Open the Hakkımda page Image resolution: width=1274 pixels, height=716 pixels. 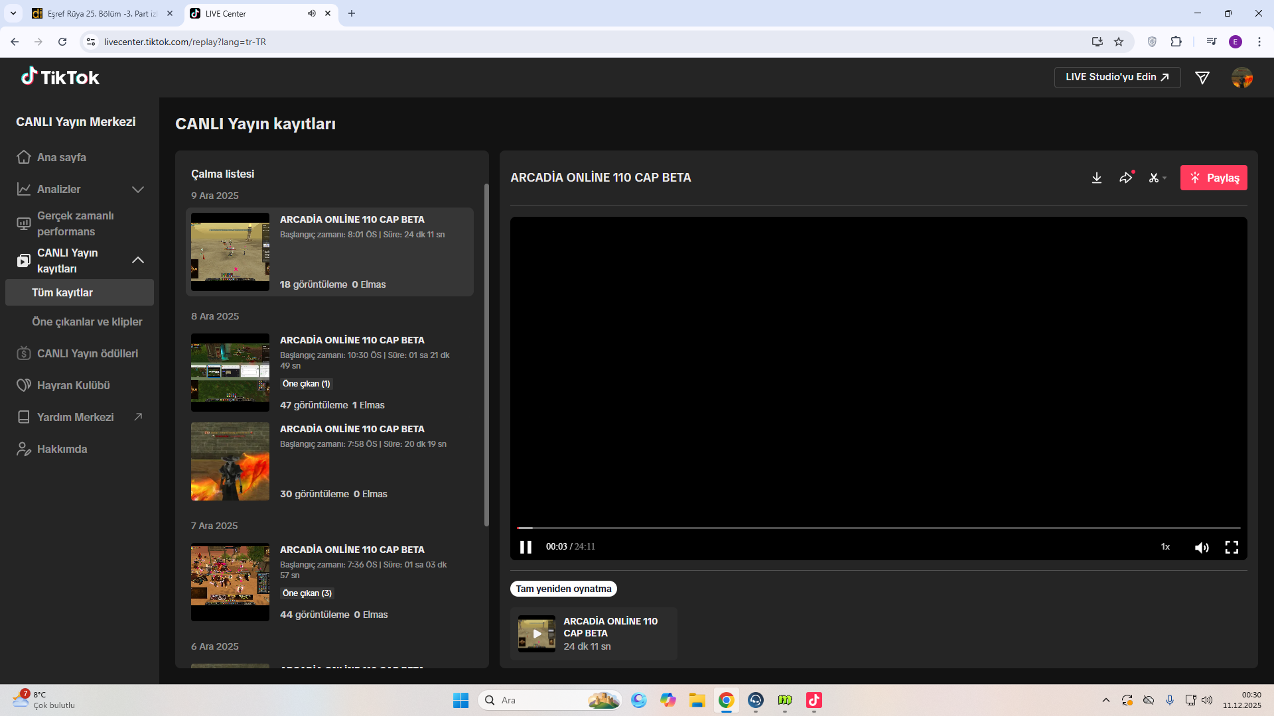tap(80, 449)
